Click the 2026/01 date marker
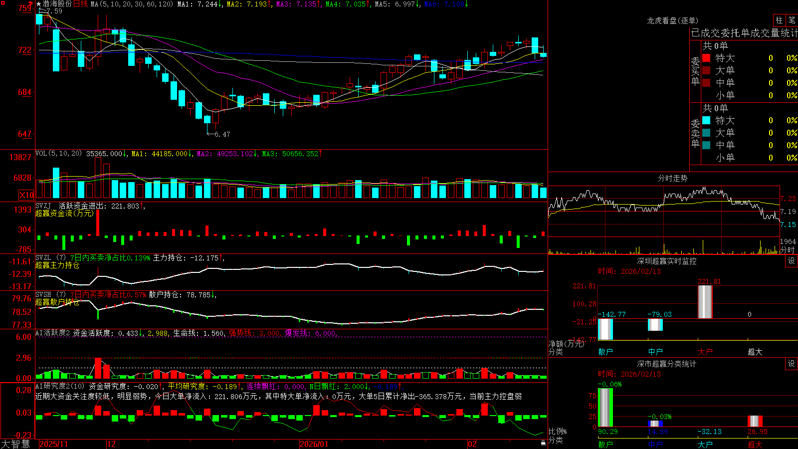The width and height of the screenshot is (798, 449). (314, 444)
